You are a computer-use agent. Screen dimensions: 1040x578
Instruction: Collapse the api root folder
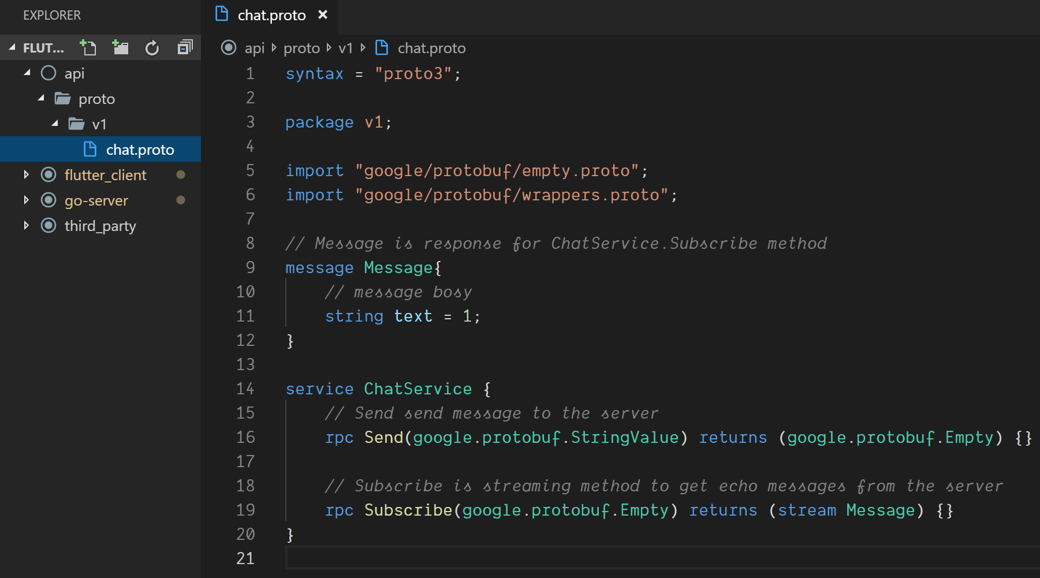pos(27,73)
